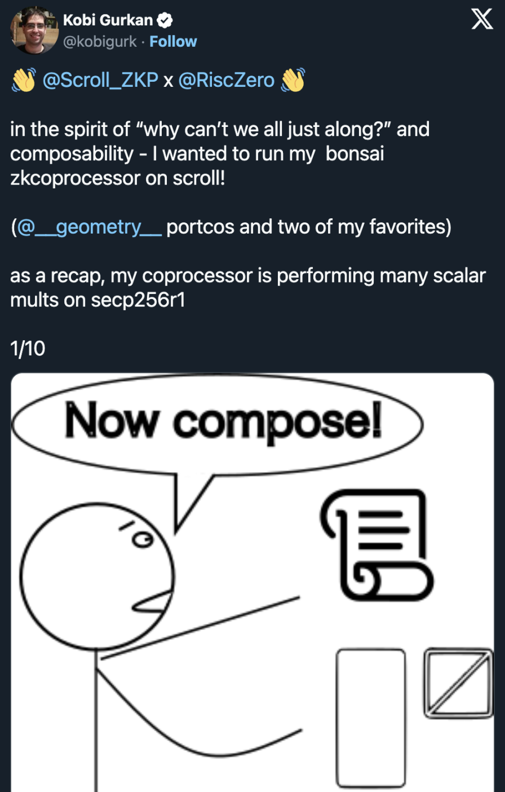Open the @Scroll_ZKP mention

[100, 80]
